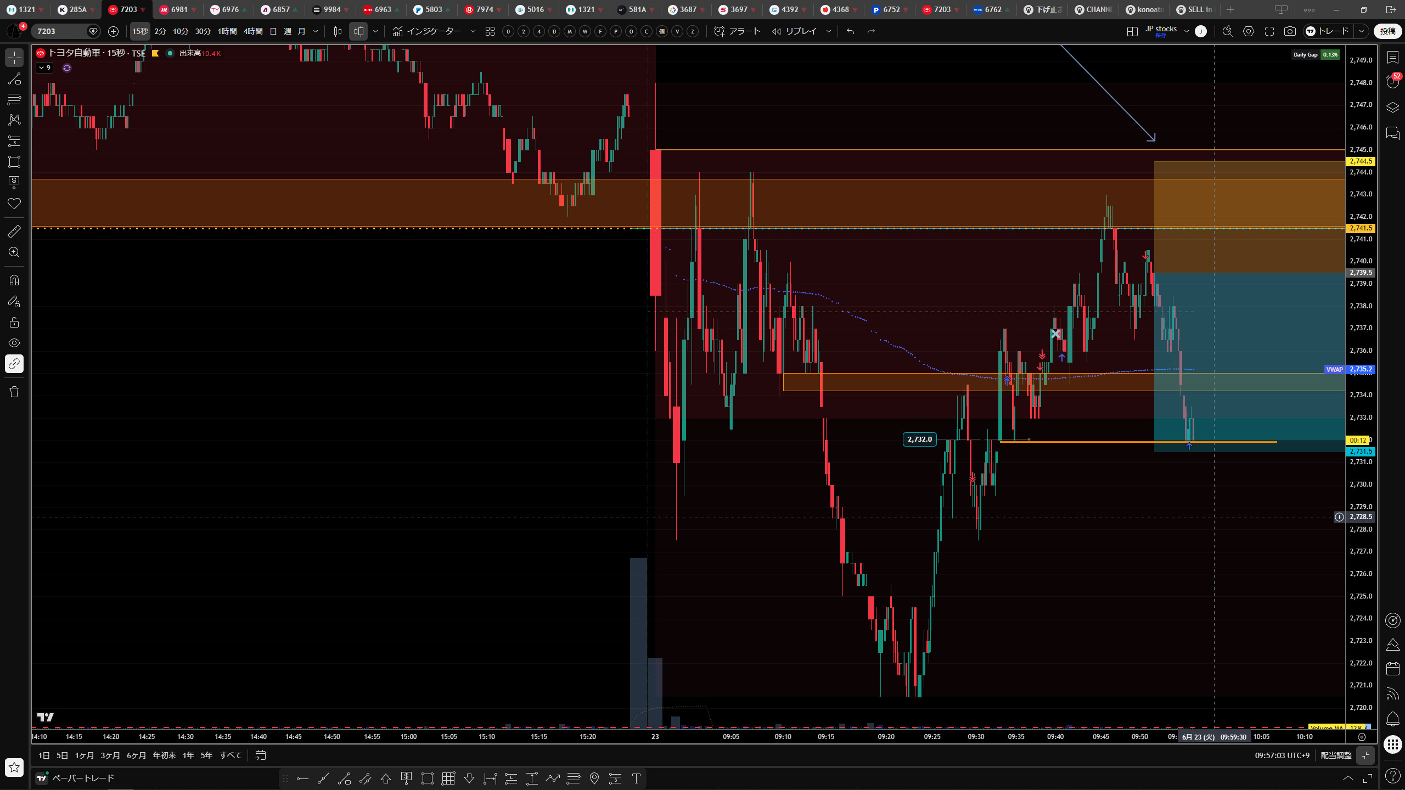This screenshot has width=1405, height=790.
Task: Click the trash remove drawings icon
Action: [x=14, y=392]
